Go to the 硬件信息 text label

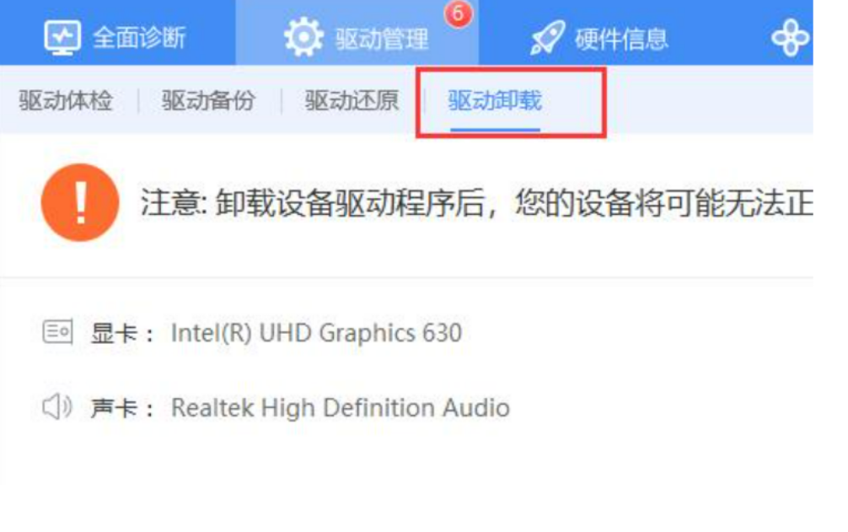click(621, 39)
